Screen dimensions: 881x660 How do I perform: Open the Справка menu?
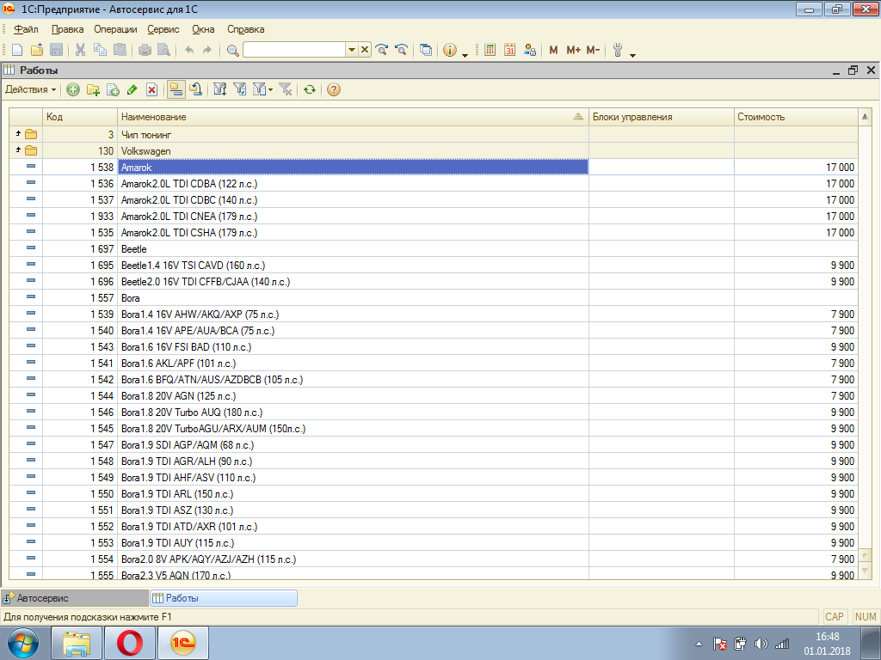pyautogui.click(x=245, y=29)
